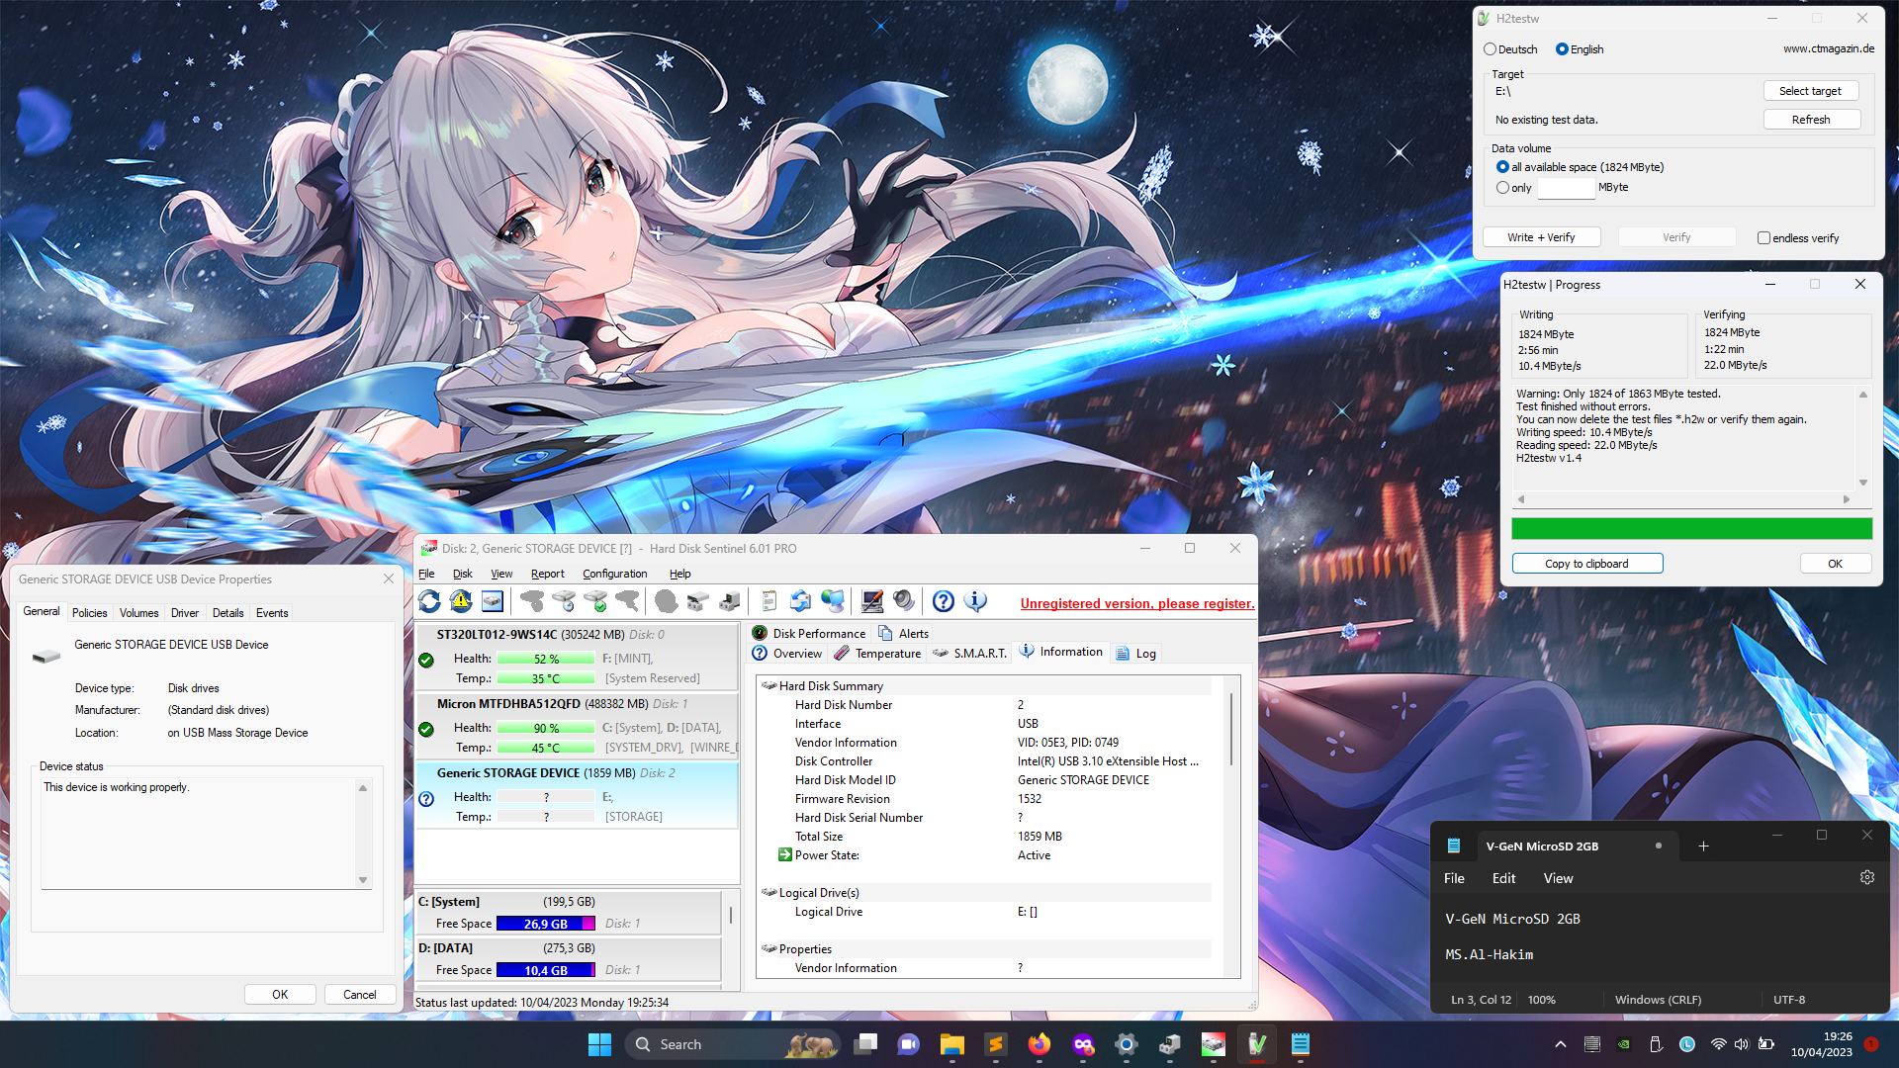Open help via blue question mark icon
1899x1068 pixels.
[x=944, y=601]
